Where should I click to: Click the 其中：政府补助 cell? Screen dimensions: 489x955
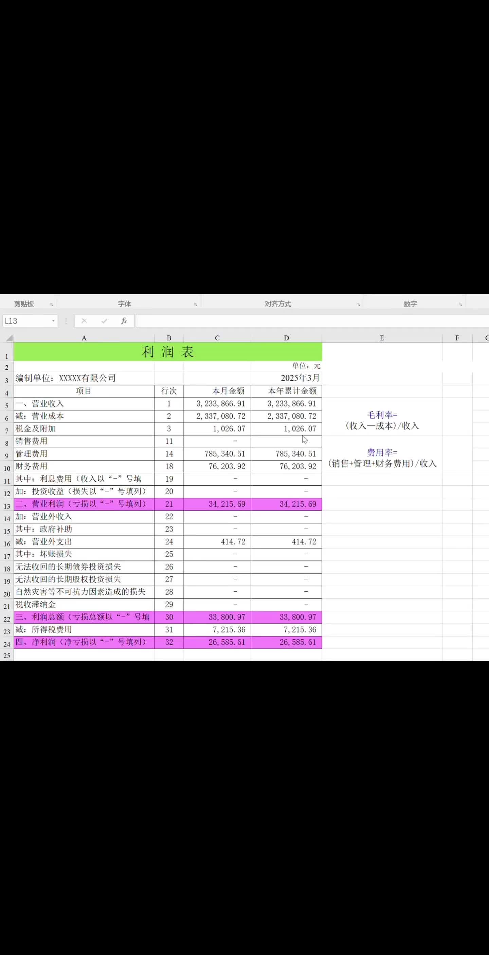click(x=84, y=529)
